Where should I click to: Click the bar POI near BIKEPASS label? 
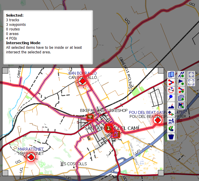pos(90,118)
